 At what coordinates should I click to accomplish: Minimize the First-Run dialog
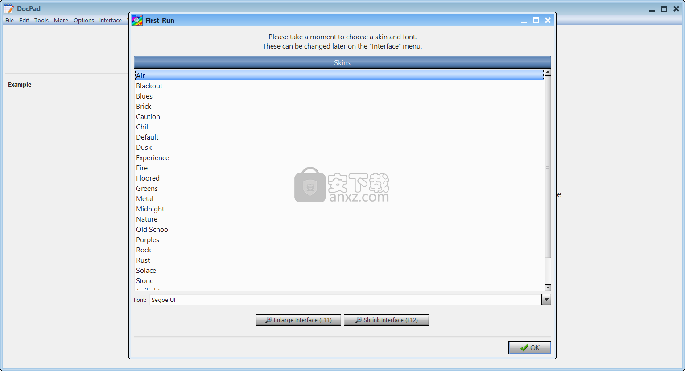point(524,21)
